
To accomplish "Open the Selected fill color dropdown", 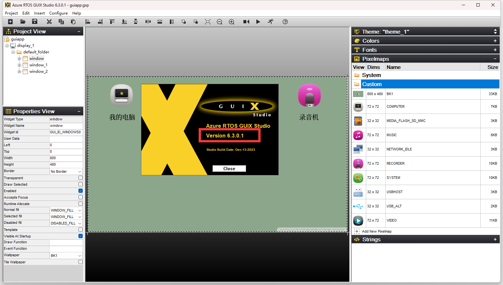I will tap(66, 217).
